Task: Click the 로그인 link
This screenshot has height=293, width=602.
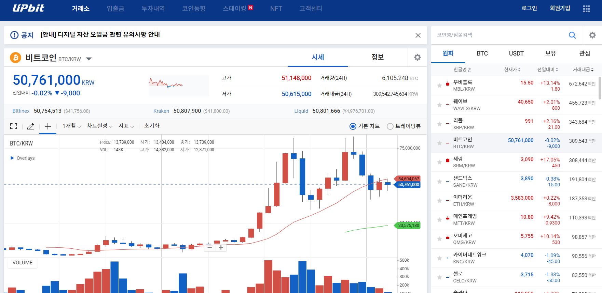Action: point(529,8)
